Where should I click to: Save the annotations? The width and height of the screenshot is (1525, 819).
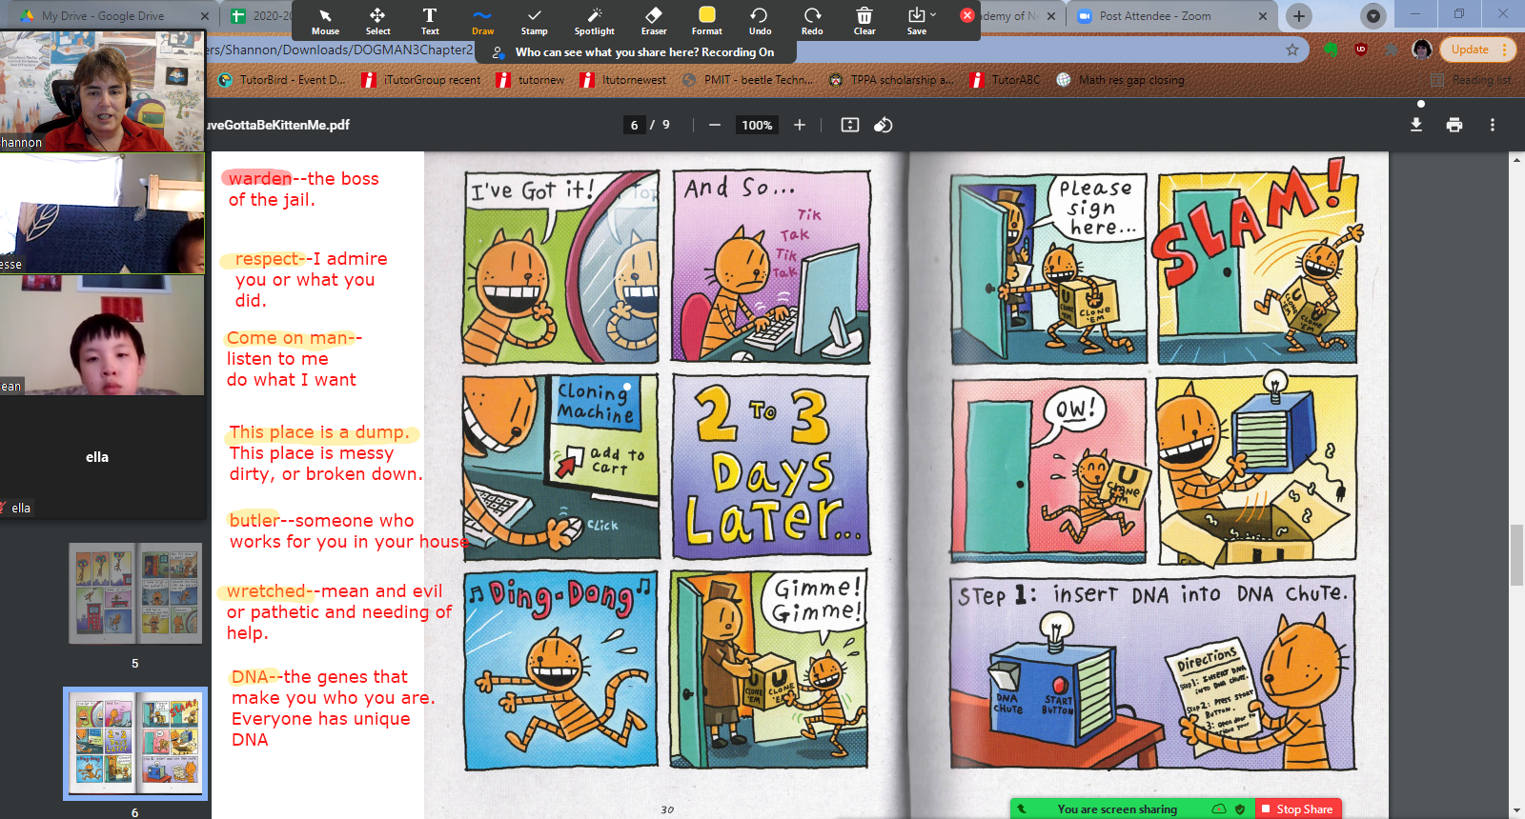(x=917, y=21)
